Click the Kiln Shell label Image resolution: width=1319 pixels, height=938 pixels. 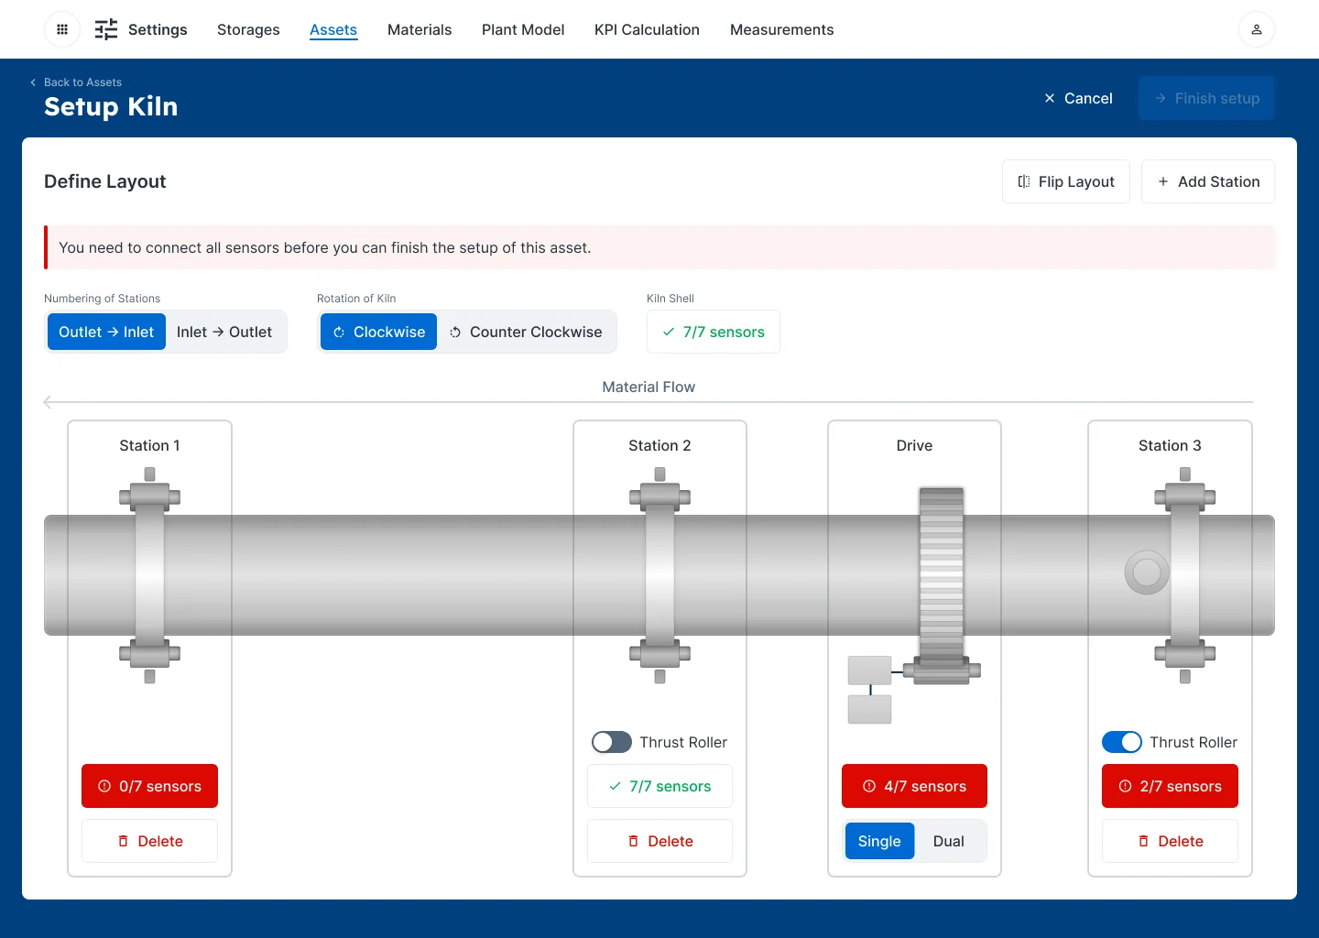coord(670,299)
